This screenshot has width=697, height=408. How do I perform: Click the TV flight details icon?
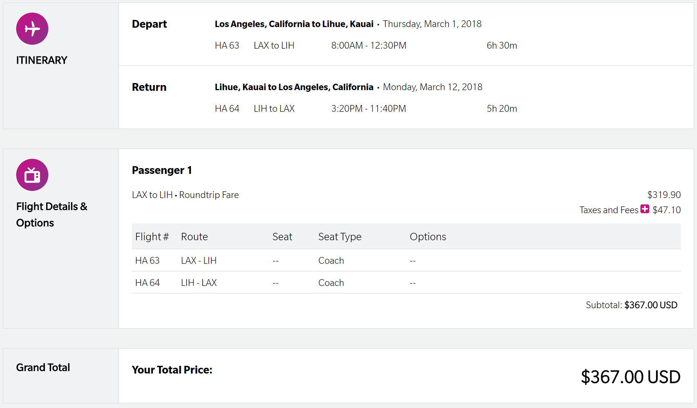point(32,175)
